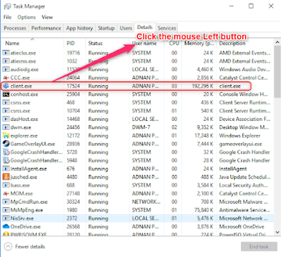Click the explorer.exe folder icon
This screenshot has height=257, width=281.
click(x=6, y=136)
